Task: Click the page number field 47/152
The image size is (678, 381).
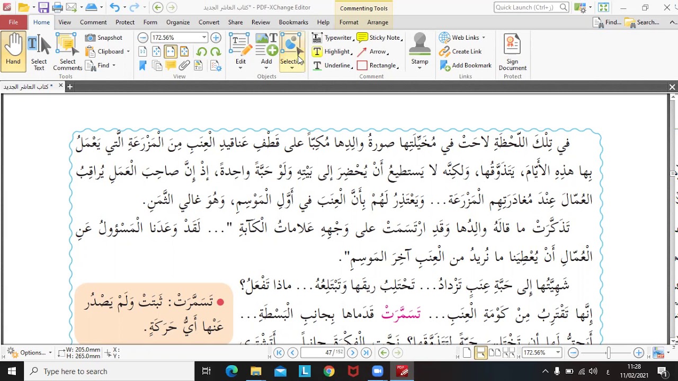Action: click(323, 352)
